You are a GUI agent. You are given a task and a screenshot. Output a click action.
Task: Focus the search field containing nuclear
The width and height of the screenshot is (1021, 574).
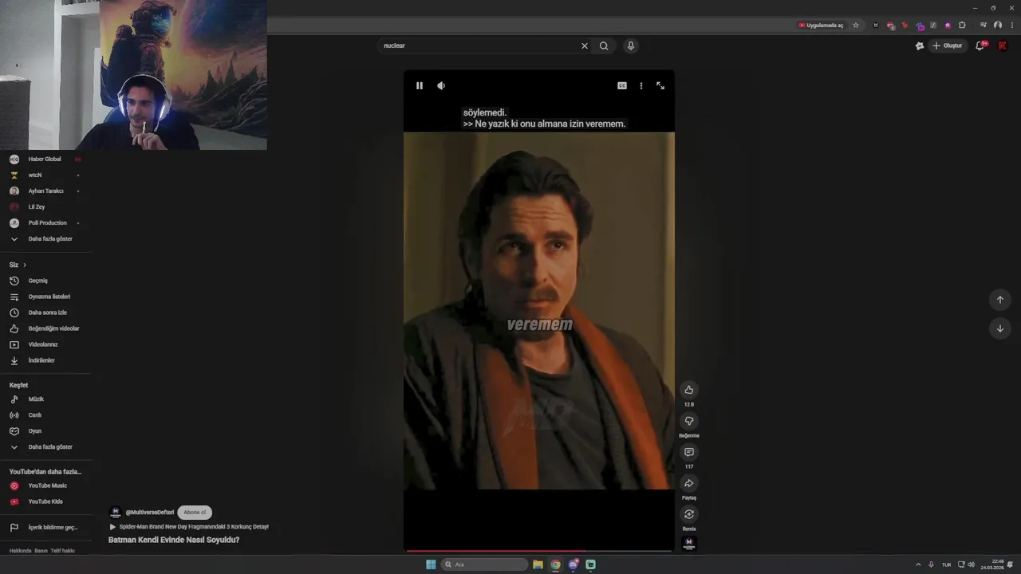tap(479, 46)
